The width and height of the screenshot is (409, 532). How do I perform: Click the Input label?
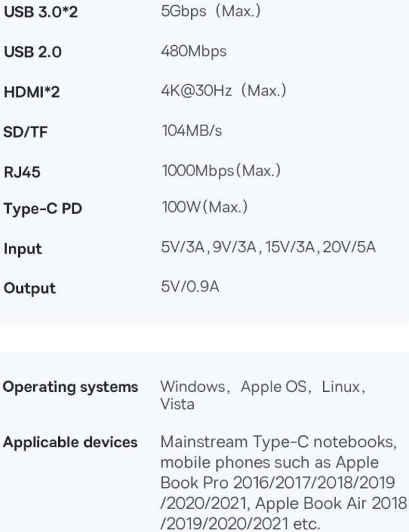pyautogui.click(x=23, y=249)
